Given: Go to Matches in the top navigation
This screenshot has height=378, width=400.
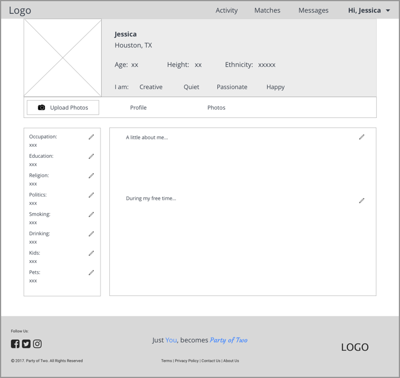Looking at the screenshot, I should tap(267, 10).
